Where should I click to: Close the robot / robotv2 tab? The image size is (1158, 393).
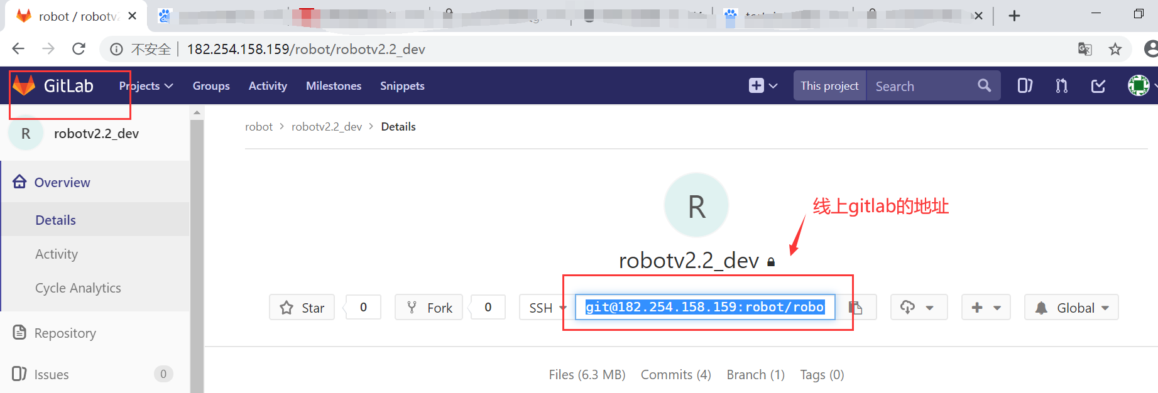tap(133, 16)
